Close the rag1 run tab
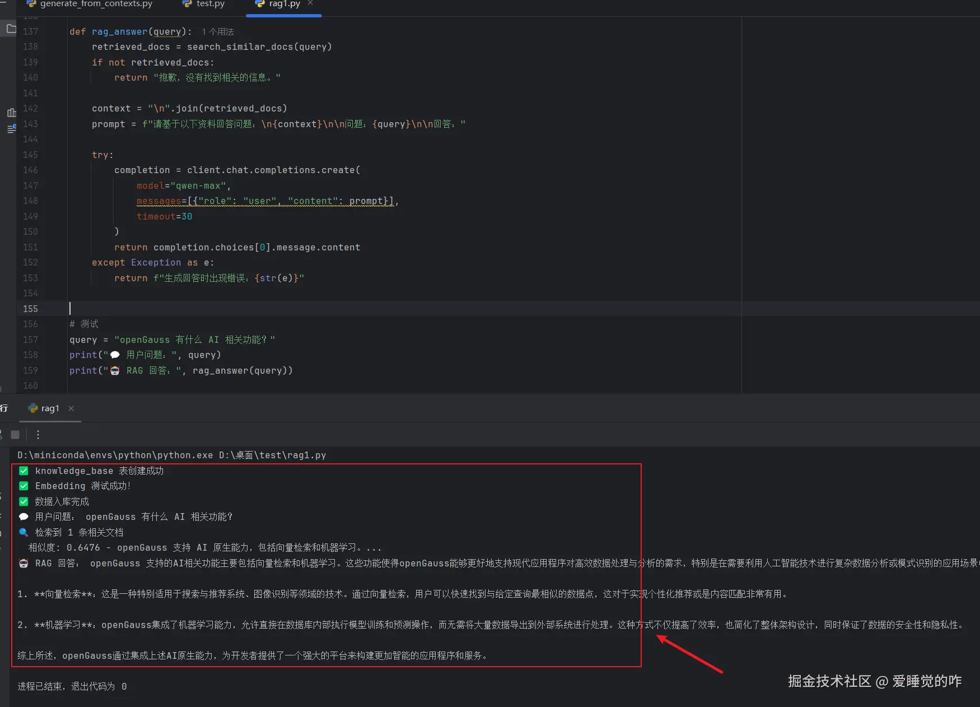980x707 pixels. point(71,408)
